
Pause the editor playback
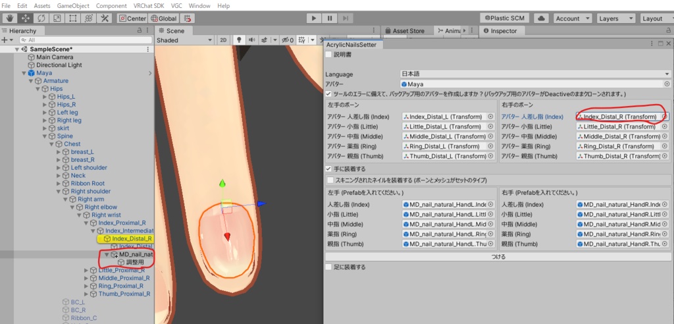coord(330,18)
